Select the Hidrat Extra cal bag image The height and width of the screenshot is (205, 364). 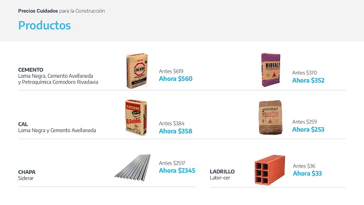click(270, 118)
